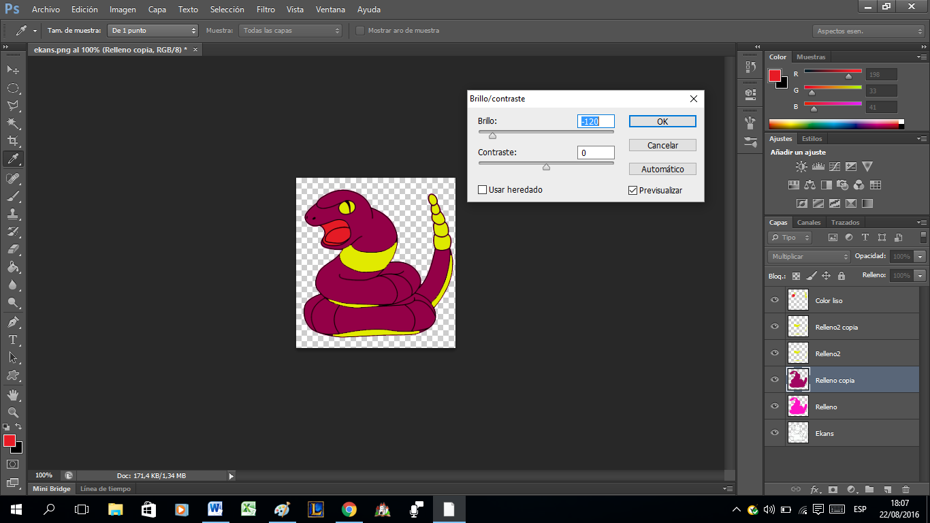Add a Brightness/Contrast adjustment from Ajustes panel
This screenshot has width=930, height=523.
click(x=801, y=166)
